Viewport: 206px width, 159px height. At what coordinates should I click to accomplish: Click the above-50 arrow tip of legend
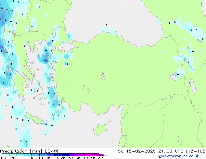tap(103, 155)
